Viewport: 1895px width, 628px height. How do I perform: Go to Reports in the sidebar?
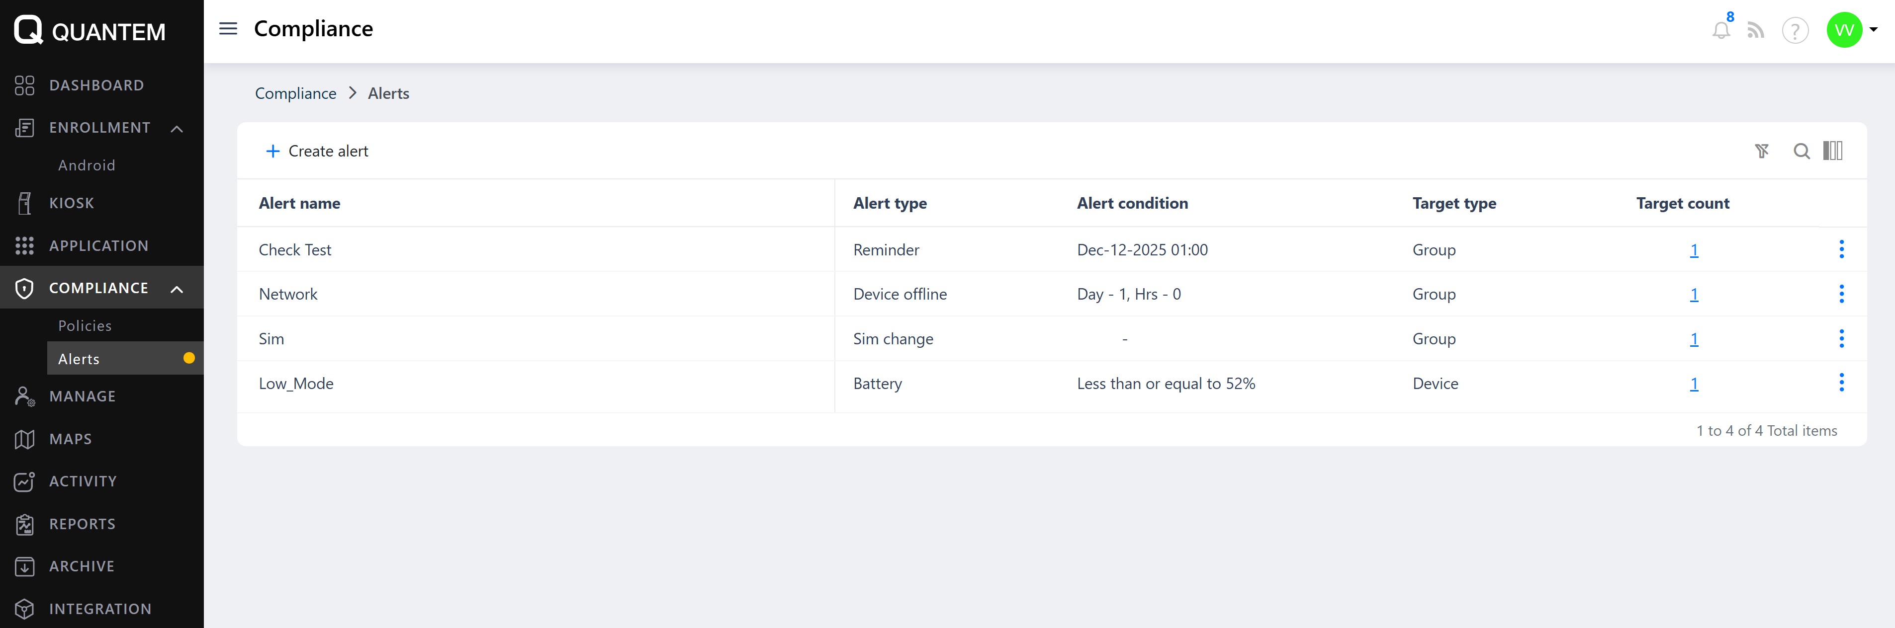[x=82, y=524]
